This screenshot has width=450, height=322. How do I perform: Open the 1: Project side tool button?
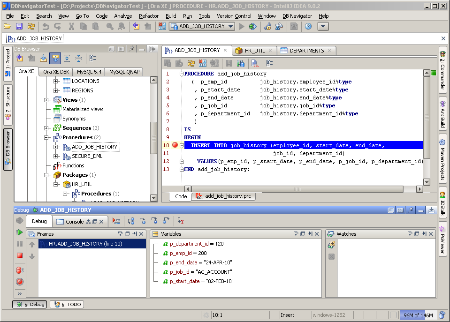(x=8, y=63)
